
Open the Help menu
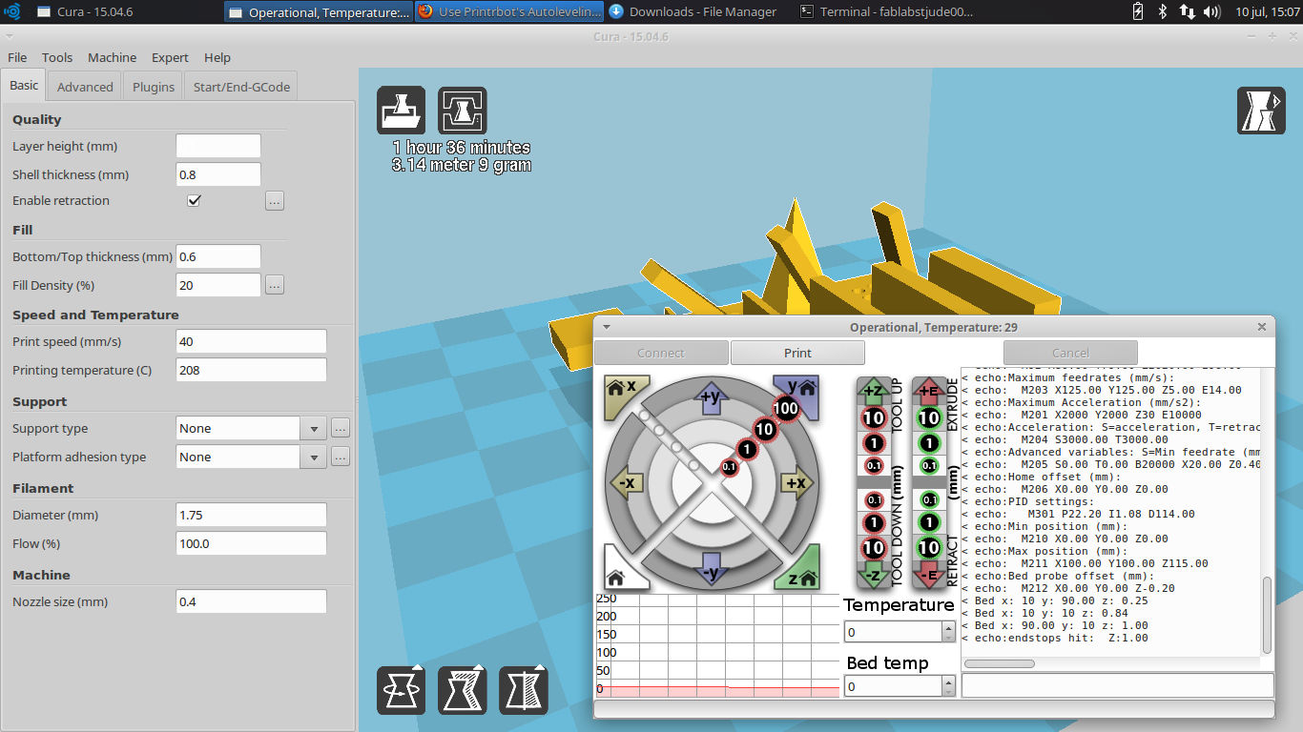tap(217, 57)
